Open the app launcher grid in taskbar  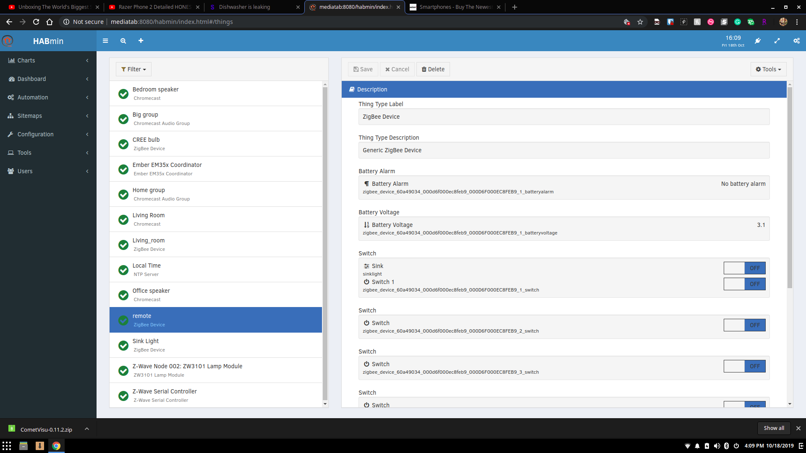point(7,446)
